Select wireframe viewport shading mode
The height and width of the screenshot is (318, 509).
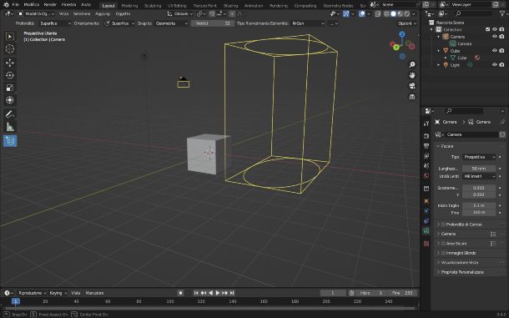click(x=386, y=14)
